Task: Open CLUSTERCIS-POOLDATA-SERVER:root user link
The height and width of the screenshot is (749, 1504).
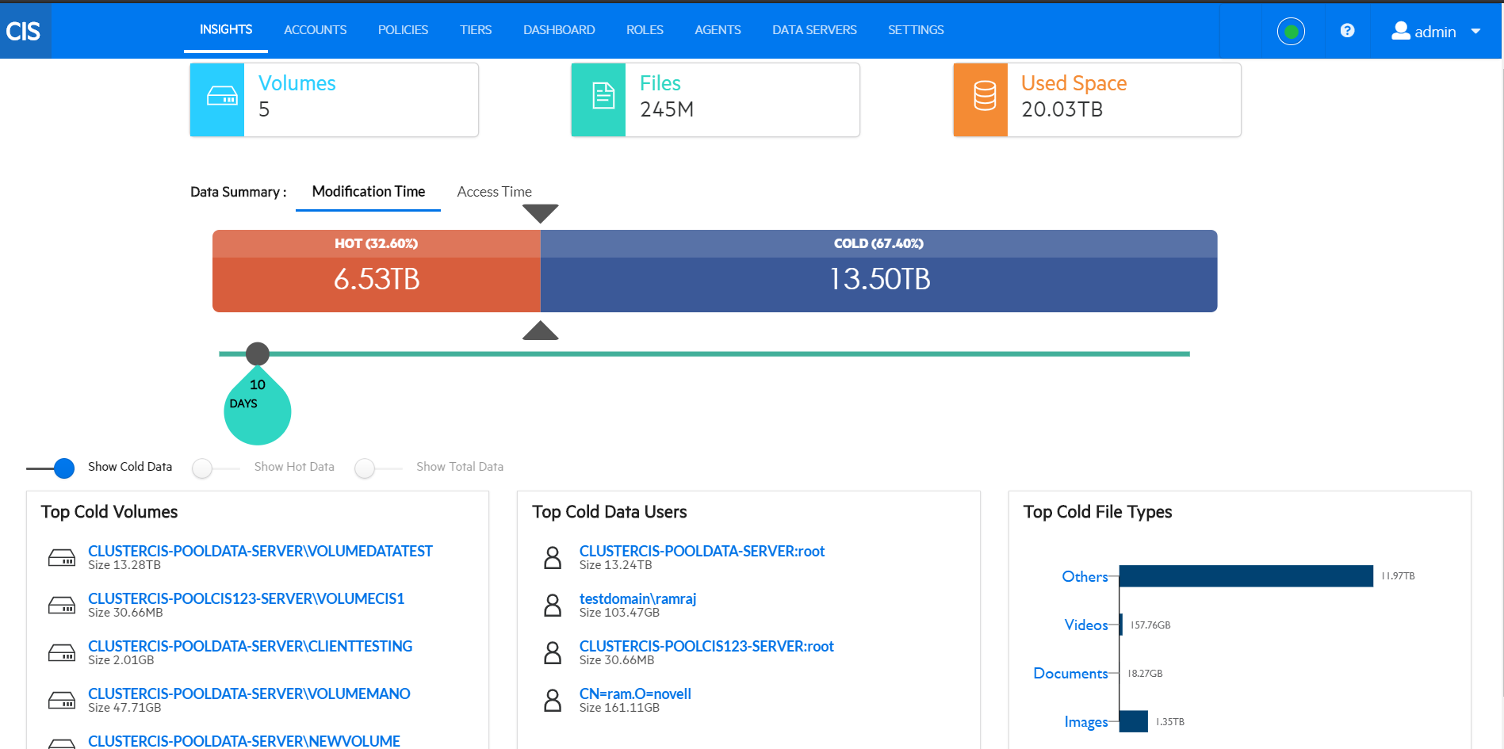Action: point(702,551)
